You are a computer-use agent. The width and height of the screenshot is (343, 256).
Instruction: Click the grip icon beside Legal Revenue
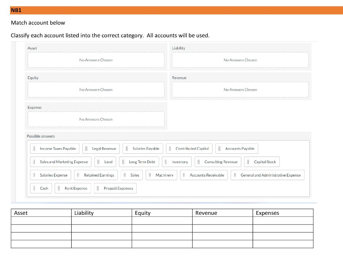[x=86, y=148]
